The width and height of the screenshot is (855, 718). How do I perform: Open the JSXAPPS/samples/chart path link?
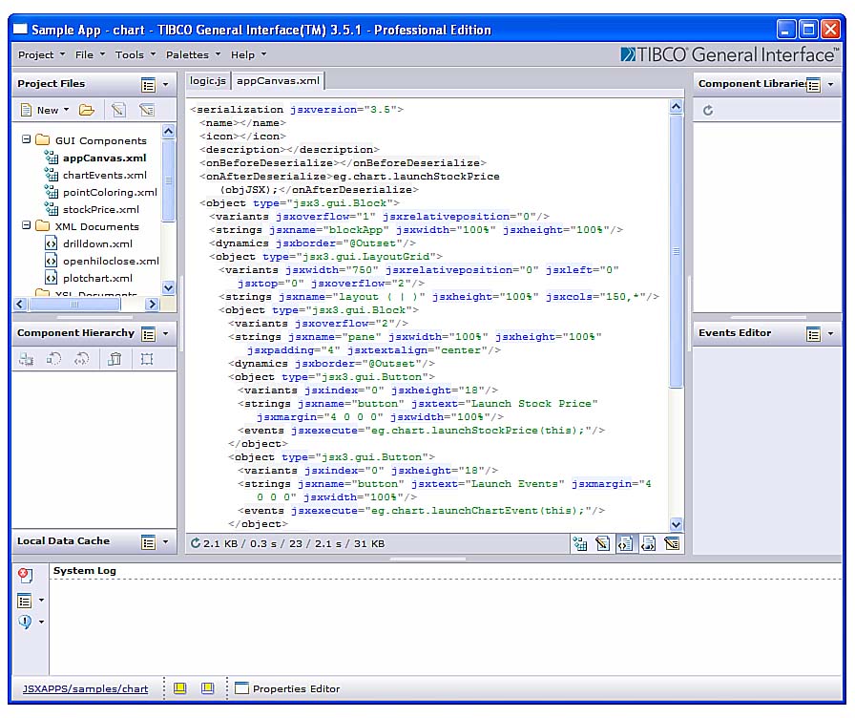click(85, 688)
